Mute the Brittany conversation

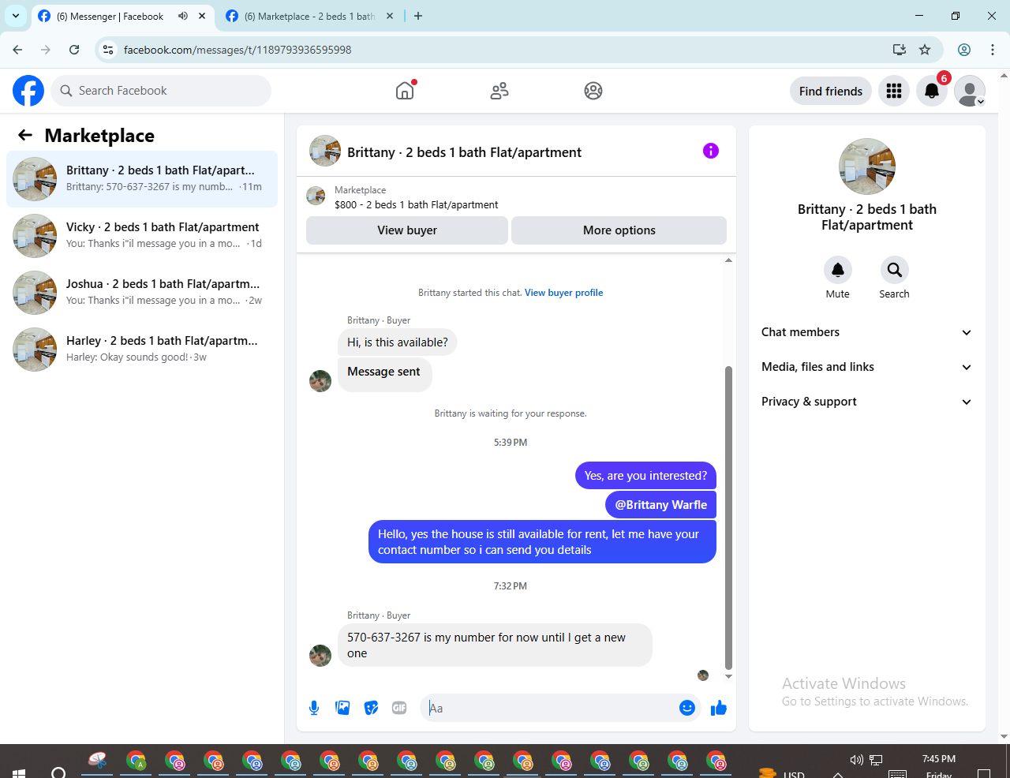pos(838,270)
